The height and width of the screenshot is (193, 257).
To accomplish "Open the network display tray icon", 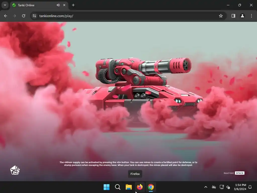I will (222, 187).
